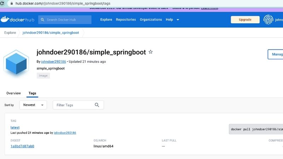Open Organizations in the top nav
Screen dimensions: 283x159
(x=151, y=19)
